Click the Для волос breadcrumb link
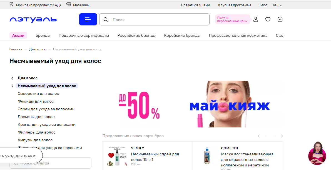331x170 pixels. coord(38,49)
